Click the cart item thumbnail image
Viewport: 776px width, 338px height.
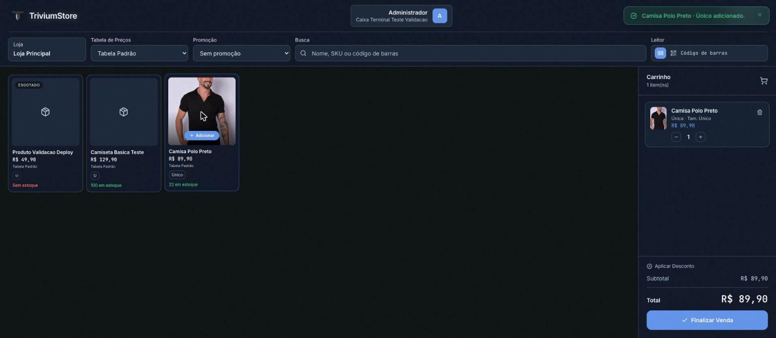coord(658,119)
